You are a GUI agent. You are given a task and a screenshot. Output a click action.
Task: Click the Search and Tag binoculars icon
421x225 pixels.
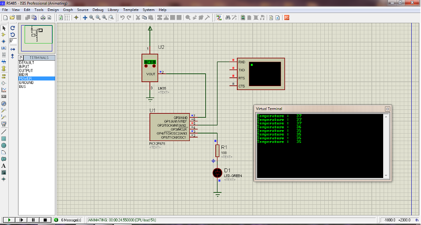point(228,18)
